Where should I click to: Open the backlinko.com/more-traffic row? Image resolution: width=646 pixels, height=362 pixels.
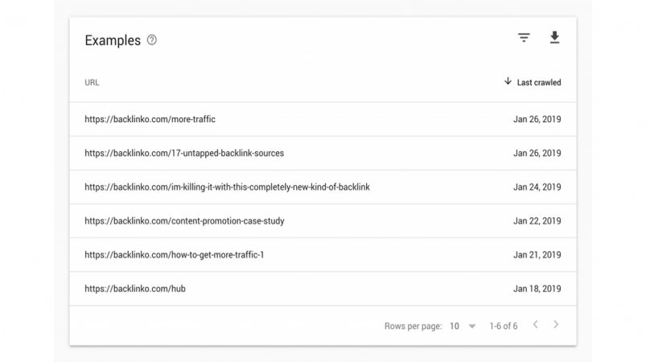[323, 119]
